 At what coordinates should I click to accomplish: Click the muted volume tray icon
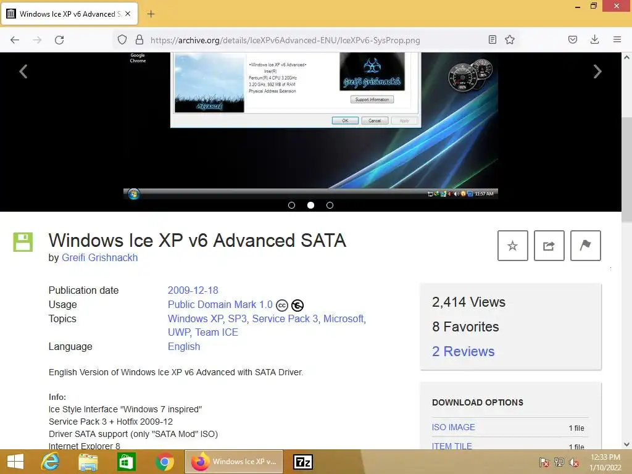[x=573, y=462]
